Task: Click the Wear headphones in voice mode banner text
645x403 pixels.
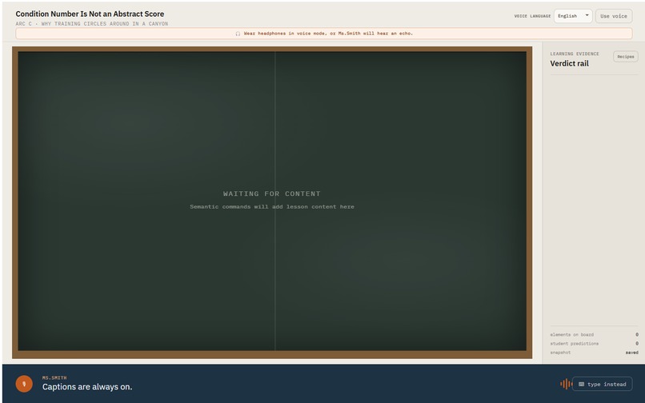Action: coord(328,34)
